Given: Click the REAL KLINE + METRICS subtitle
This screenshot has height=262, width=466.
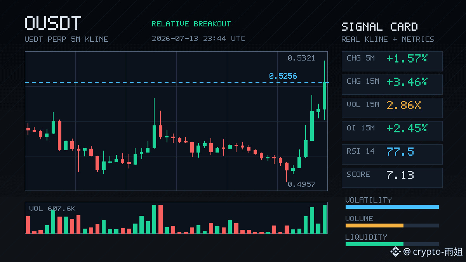Looking at the screenshot, I should [x=388, y=39].
